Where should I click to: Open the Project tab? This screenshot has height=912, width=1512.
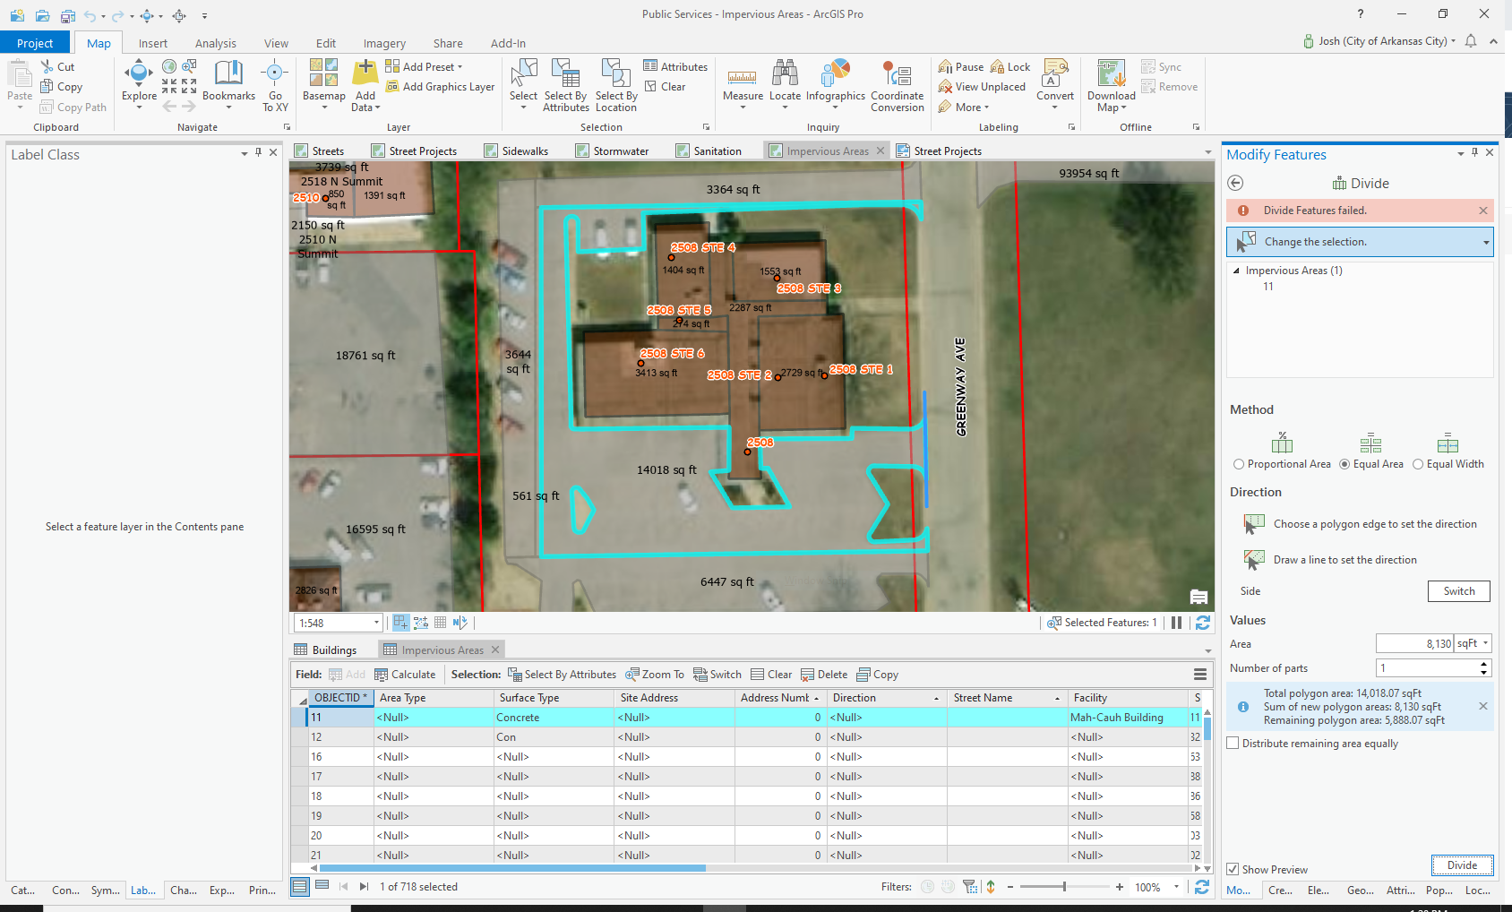(x=35, y=43)
